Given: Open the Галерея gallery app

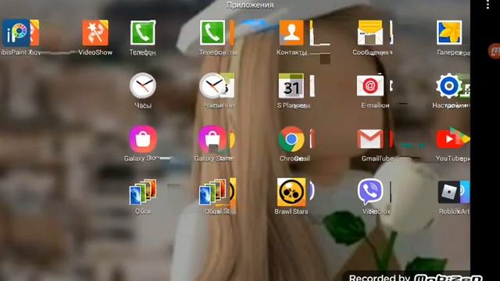Looking at the screenshot, I should tap(449, 33).
